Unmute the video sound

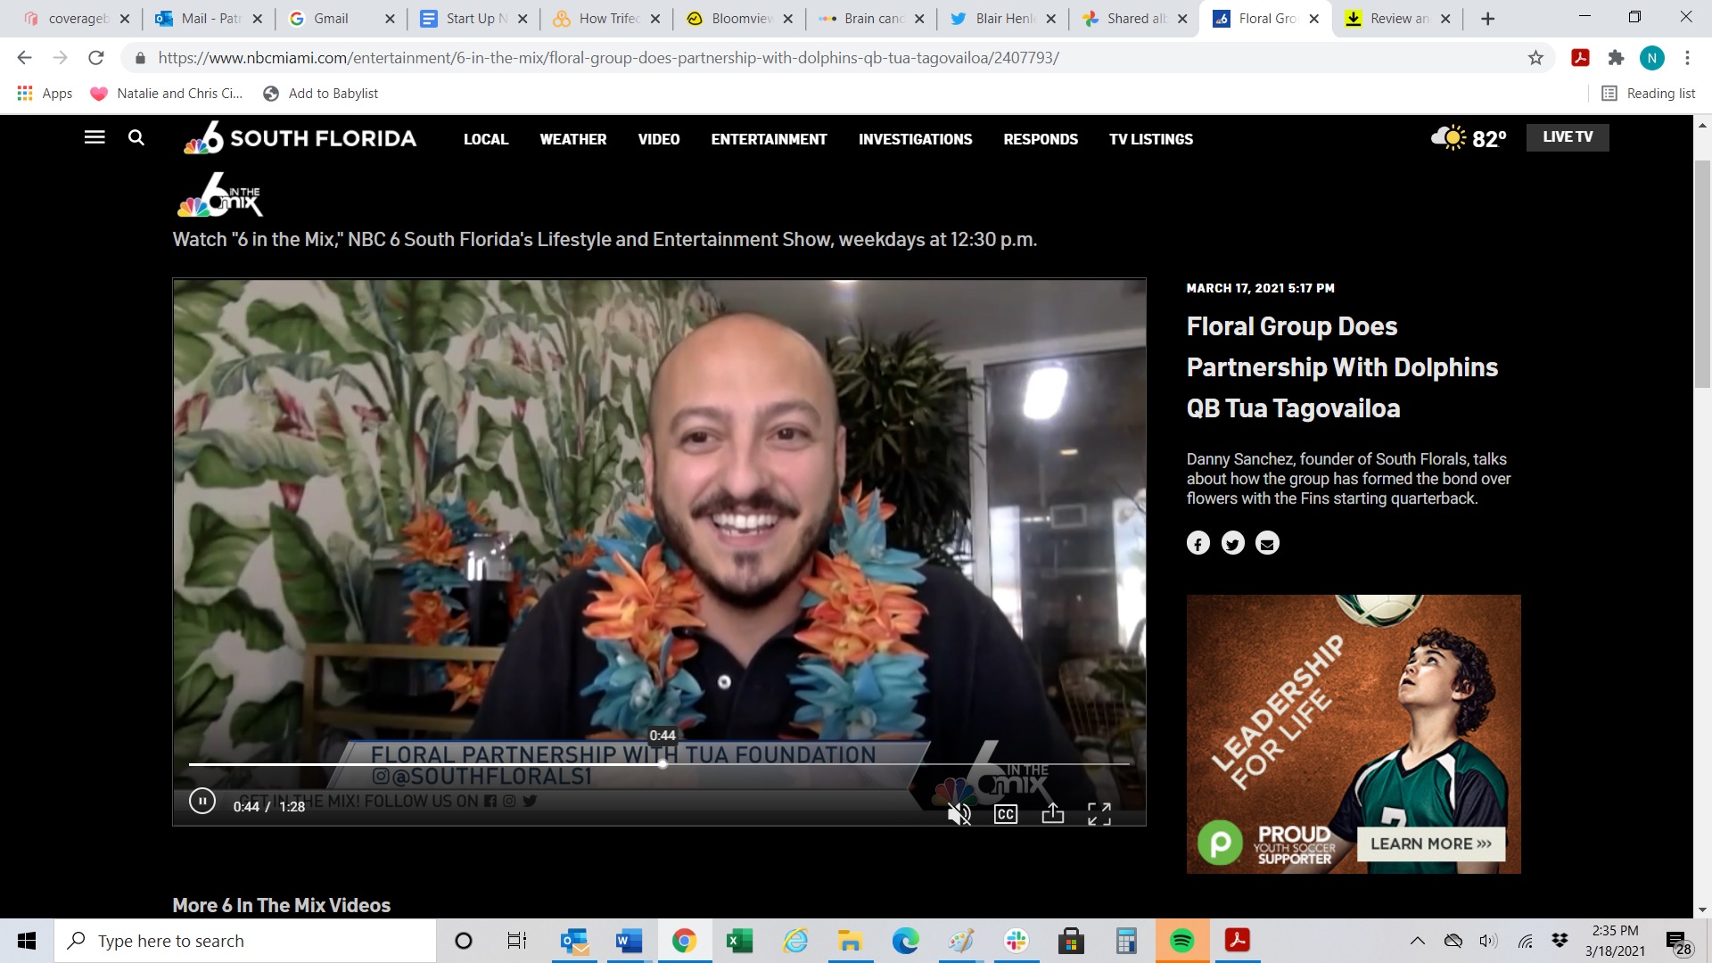tap(959, 813)
